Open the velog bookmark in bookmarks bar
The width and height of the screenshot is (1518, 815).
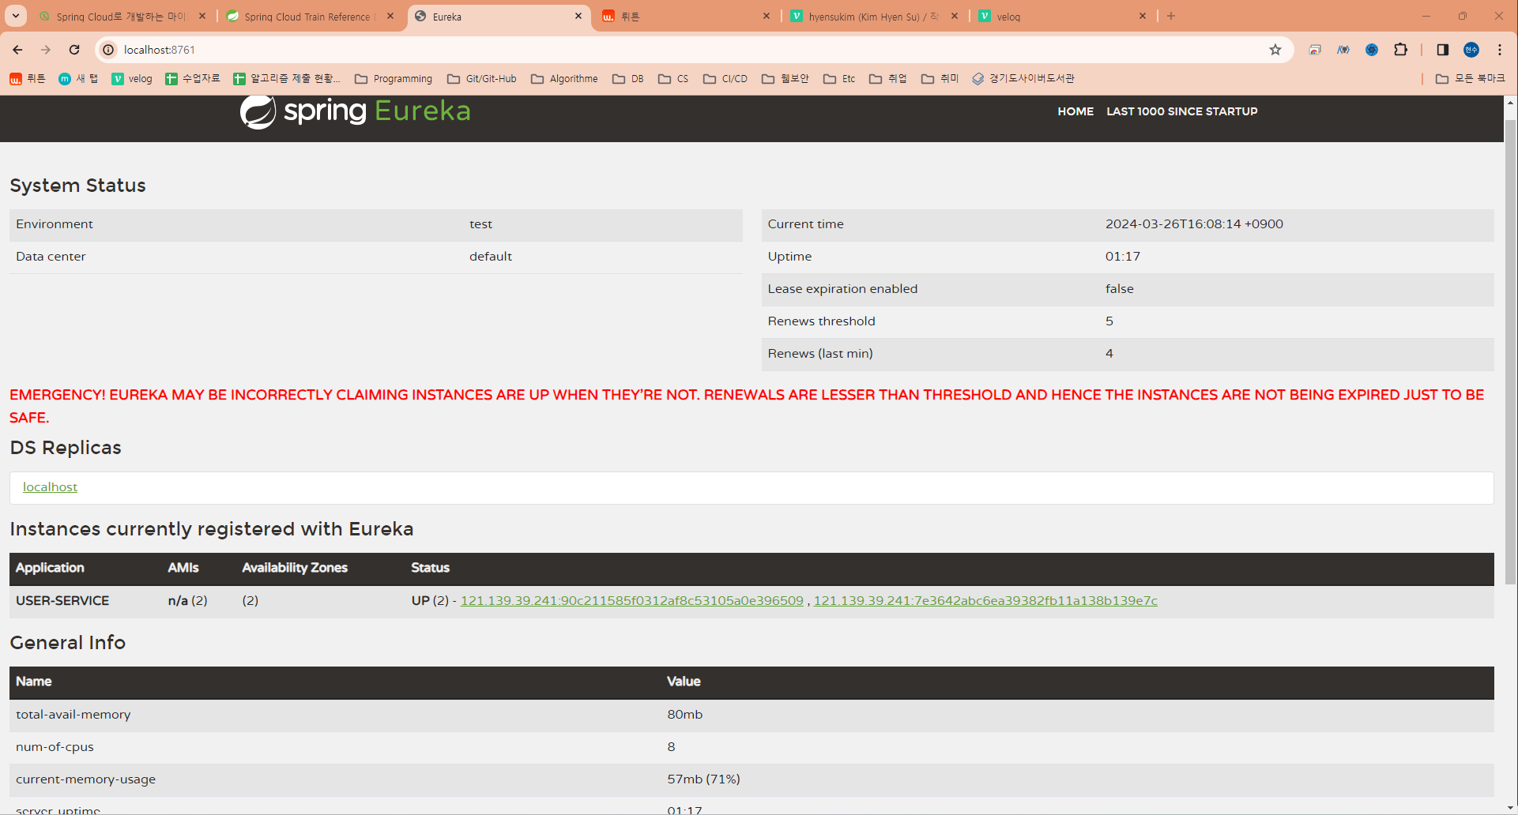[x=132, y=78]
